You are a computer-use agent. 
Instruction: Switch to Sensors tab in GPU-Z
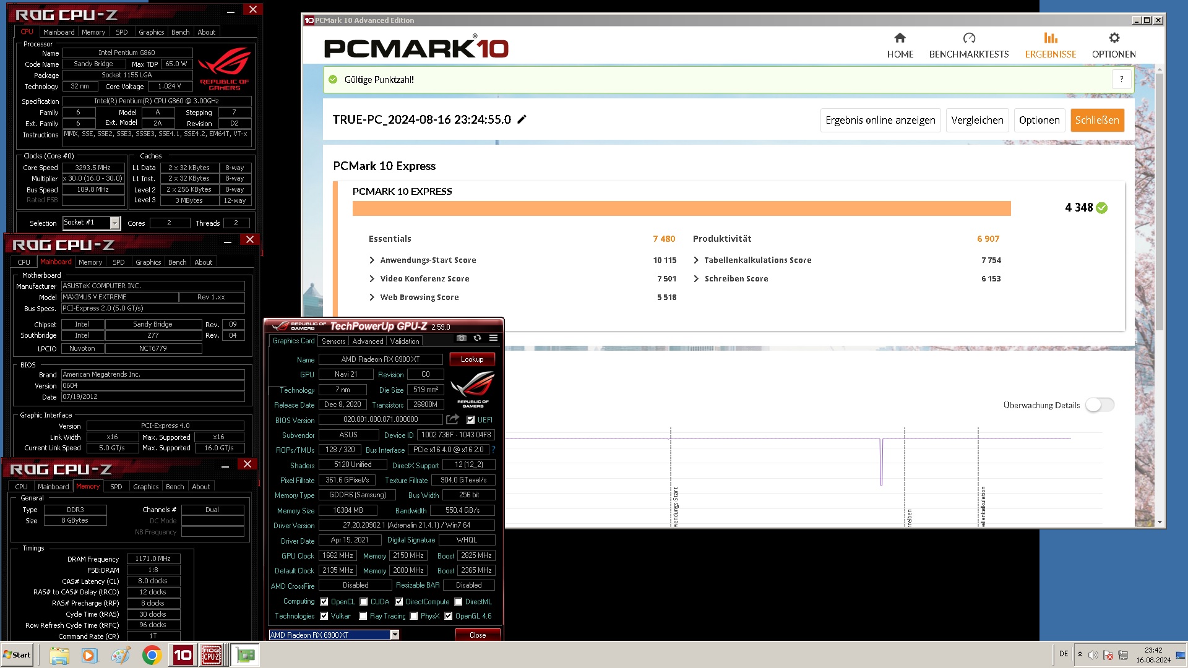pos(334,341)
